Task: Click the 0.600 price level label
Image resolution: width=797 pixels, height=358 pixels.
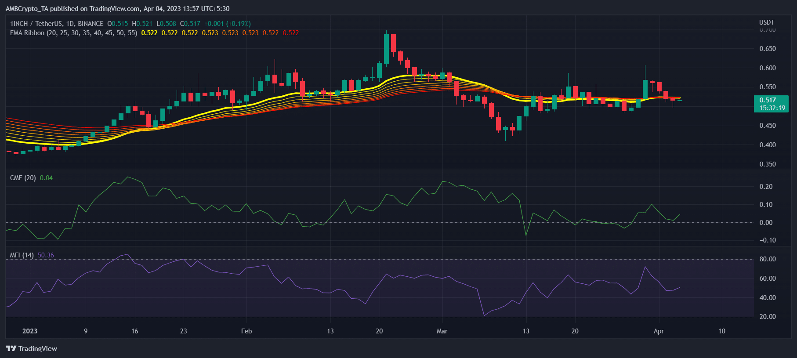Action: 768,68
